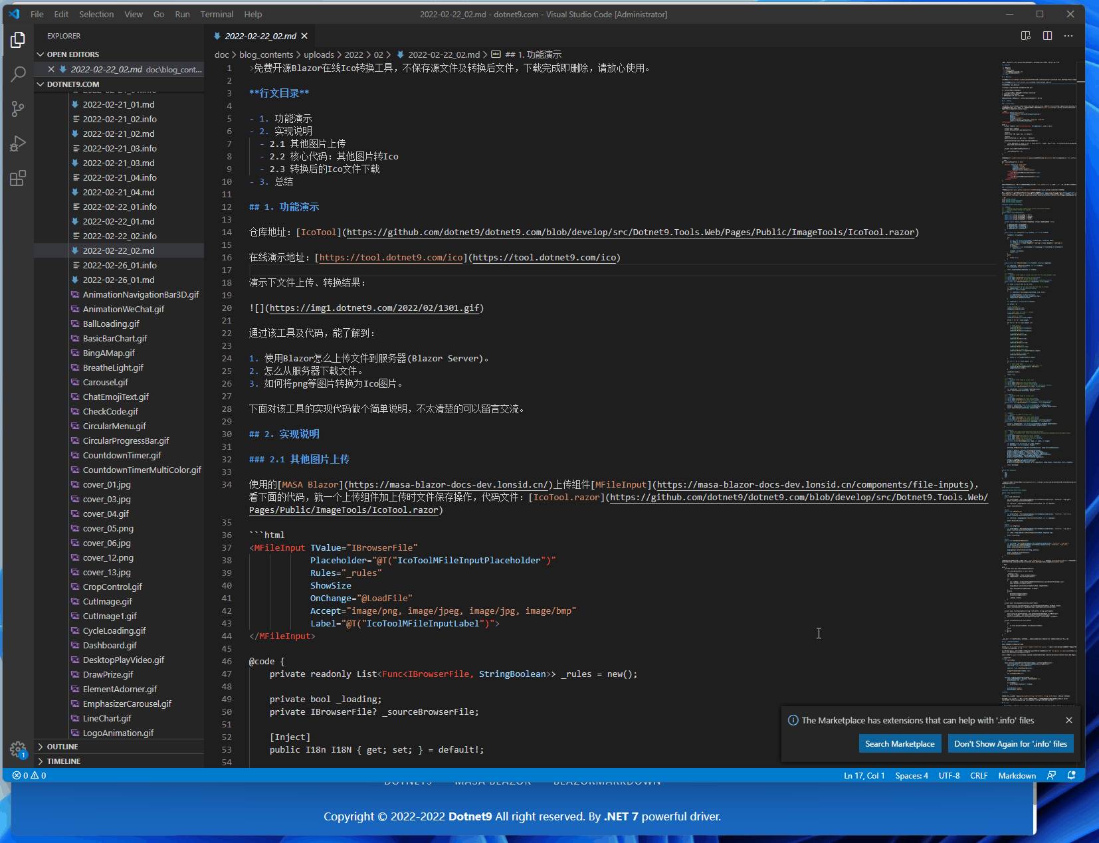Open the Run menu
Screen dimensions: 1099x843
click(182, 14)
